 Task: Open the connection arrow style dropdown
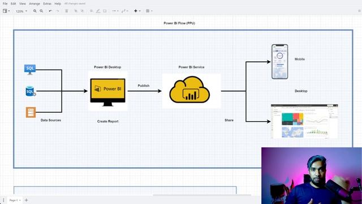pos(115,11)
